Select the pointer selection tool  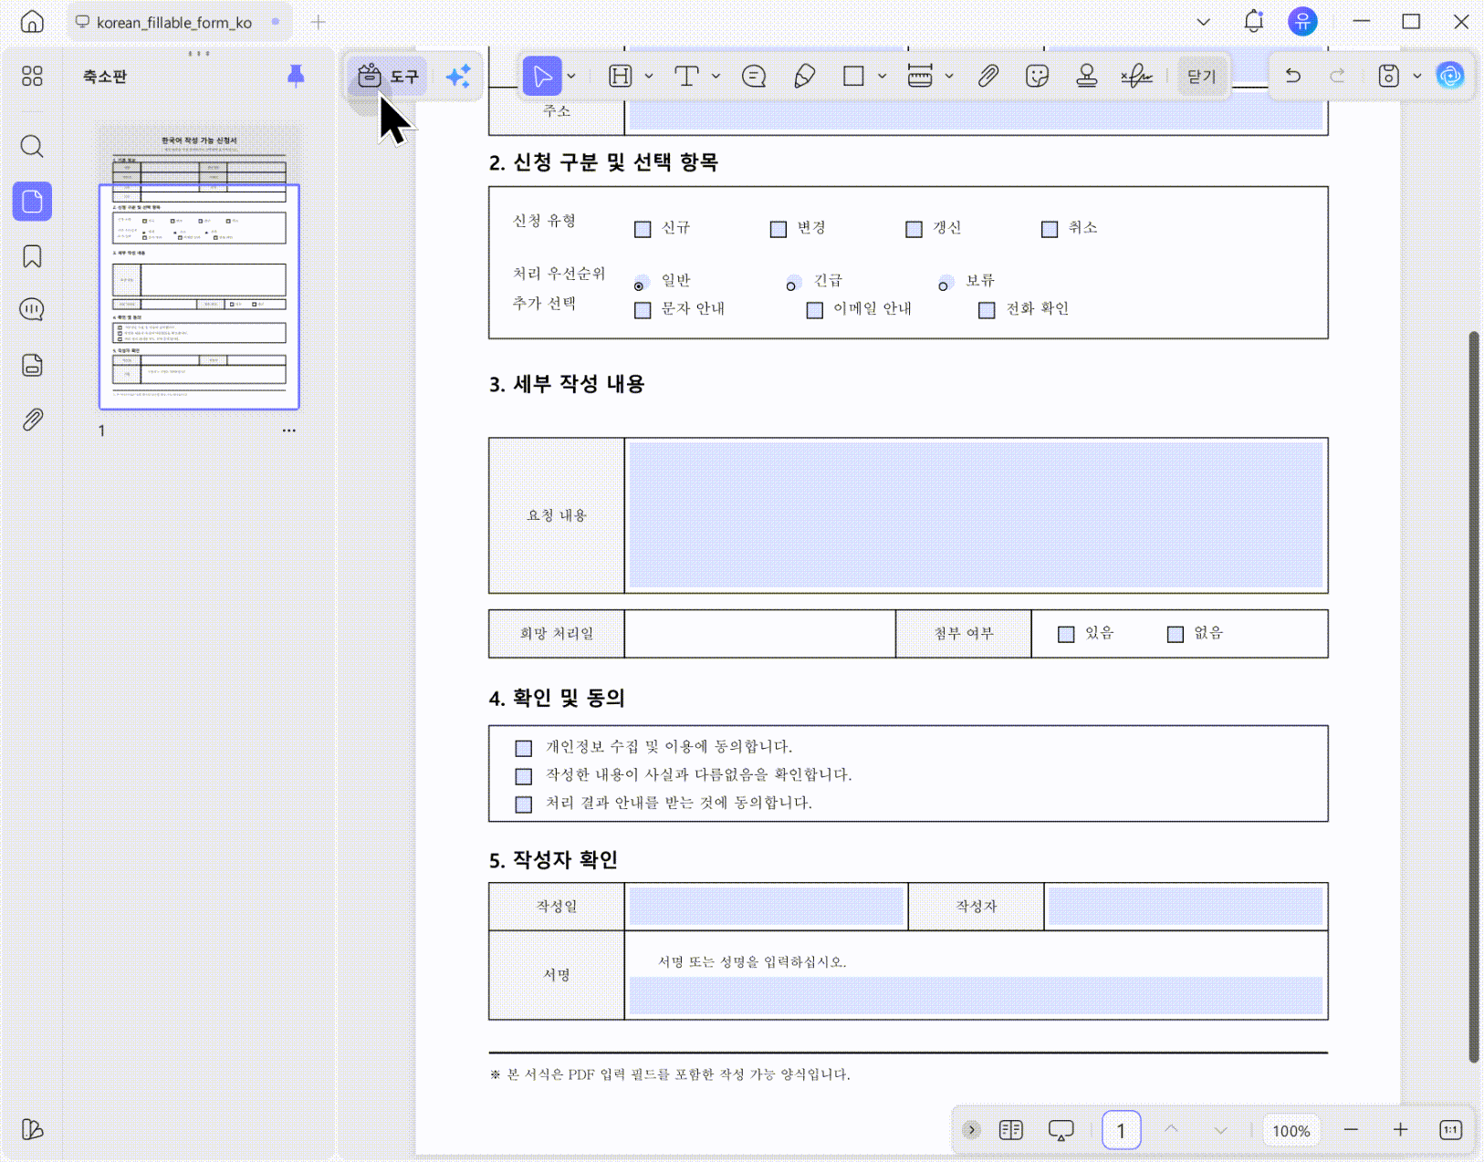tap(542, 76)
